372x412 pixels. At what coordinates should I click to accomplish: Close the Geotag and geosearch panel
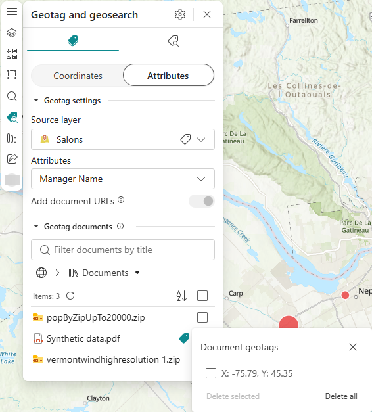tap(207, 14)
